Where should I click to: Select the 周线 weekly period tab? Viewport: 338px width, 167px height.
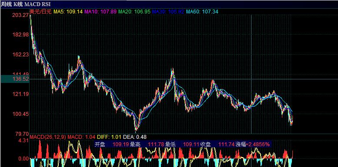(6, 4)
